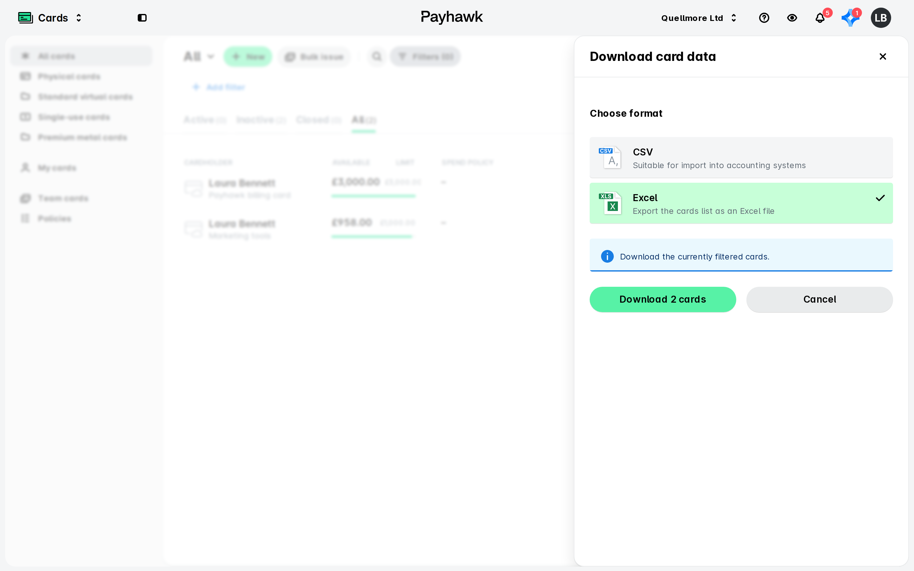The height and width of the screenshot is (571, 914).
Task: Open the notifications bell
Action: tap(820, 18)
